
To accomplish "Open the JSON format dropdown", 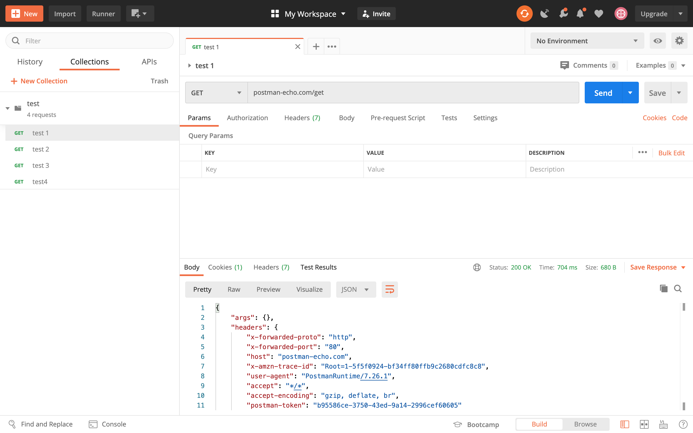I will click(x=356, y=289).
